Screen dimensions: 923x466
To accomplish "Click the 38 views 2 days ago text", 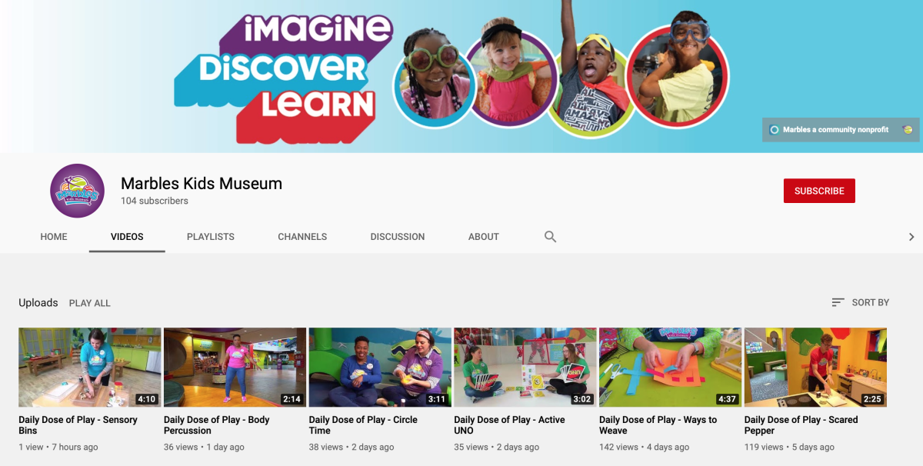I will (x=352, y=447).
